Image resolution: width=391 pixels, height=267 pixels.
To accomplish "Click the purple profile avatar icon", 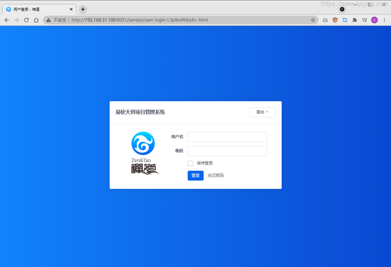I will point(374,20).
